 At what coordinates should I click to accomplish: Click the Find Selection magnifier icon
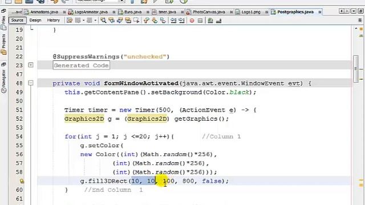coord(103,20)
